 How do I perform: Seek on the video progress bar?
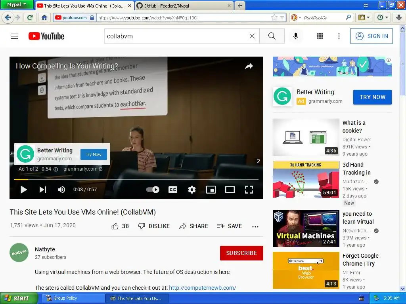tap(136, 179)
